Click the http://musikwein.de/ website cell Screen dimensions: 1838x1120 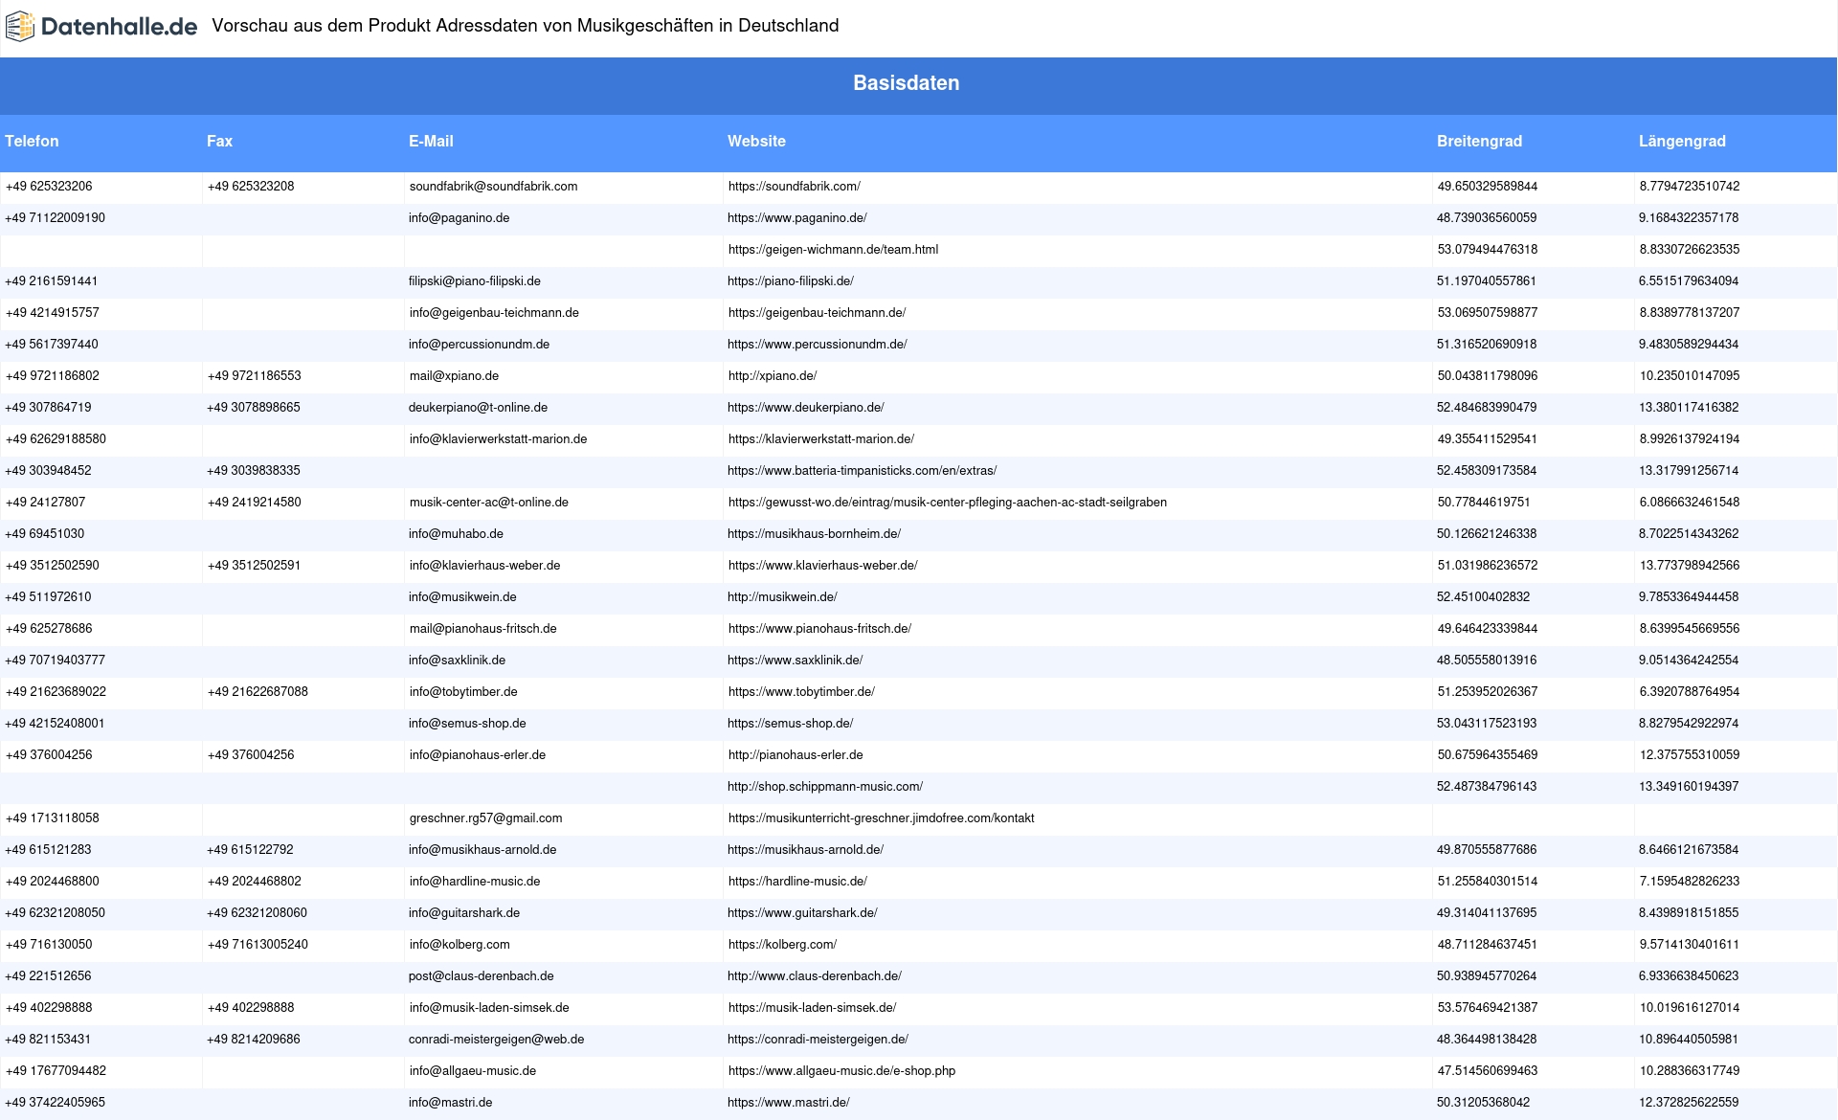click(x=782, y=597)
